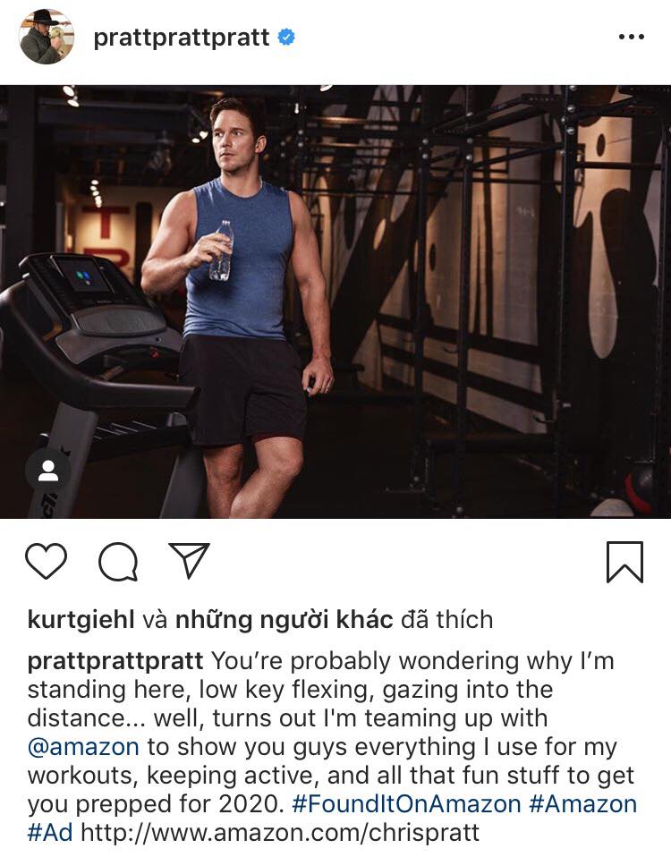Open the three-dot post options menu

632,38
